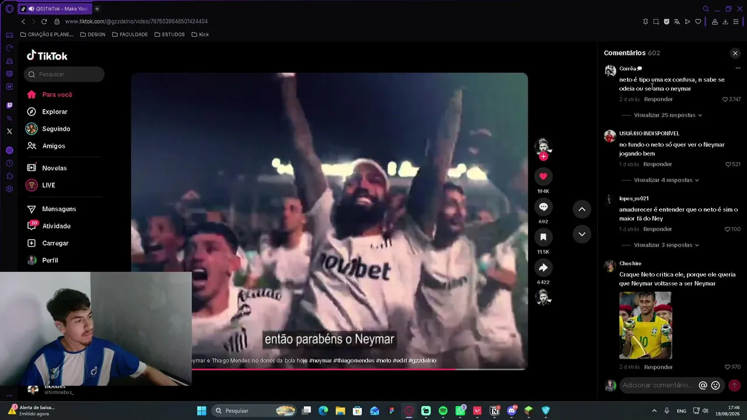Image resolution: width=747 pixels, height=420 pixels.
Task: Go to the previous video arrow
Action: click(582, 209)
